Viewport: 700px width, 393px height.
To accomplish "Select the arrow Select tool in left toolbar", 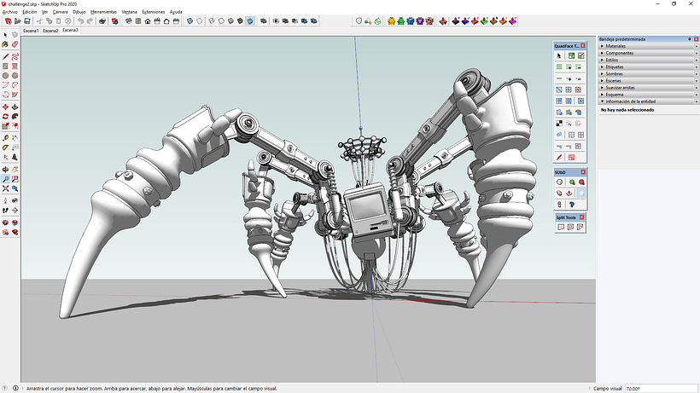I will (x=5, y=35).
